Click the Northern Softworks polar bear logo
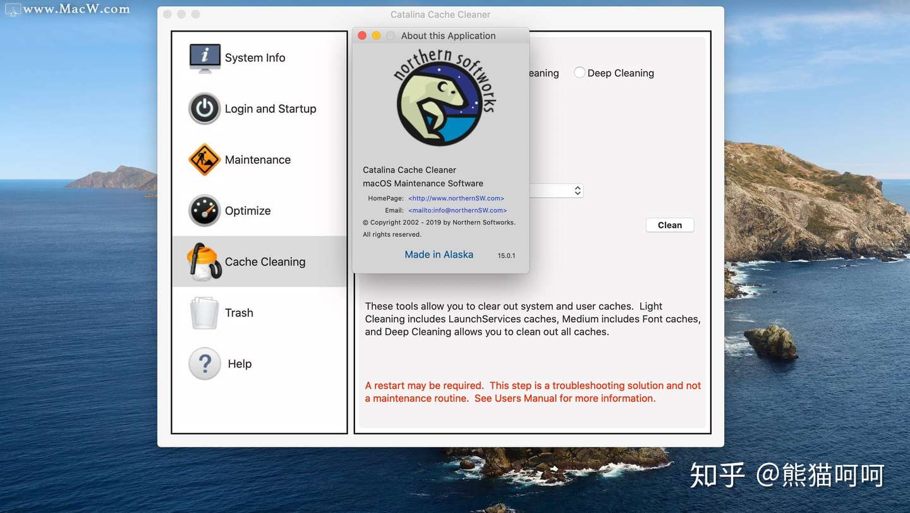 coord(445,98)
